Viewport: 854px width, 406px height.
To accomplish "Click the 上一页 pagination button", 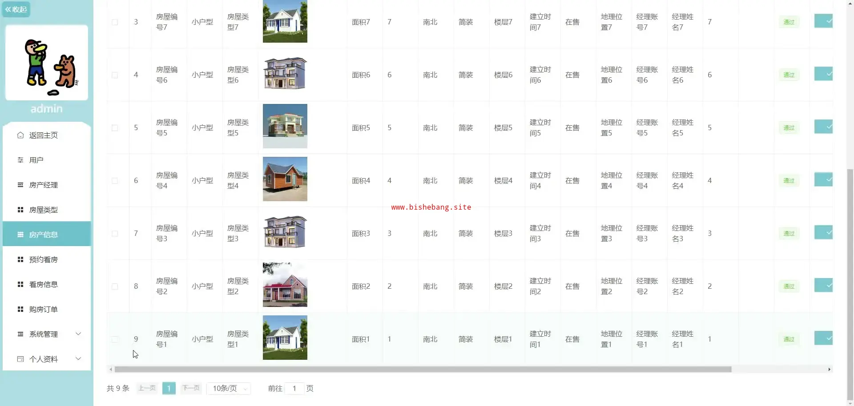I will click(147, 388).
